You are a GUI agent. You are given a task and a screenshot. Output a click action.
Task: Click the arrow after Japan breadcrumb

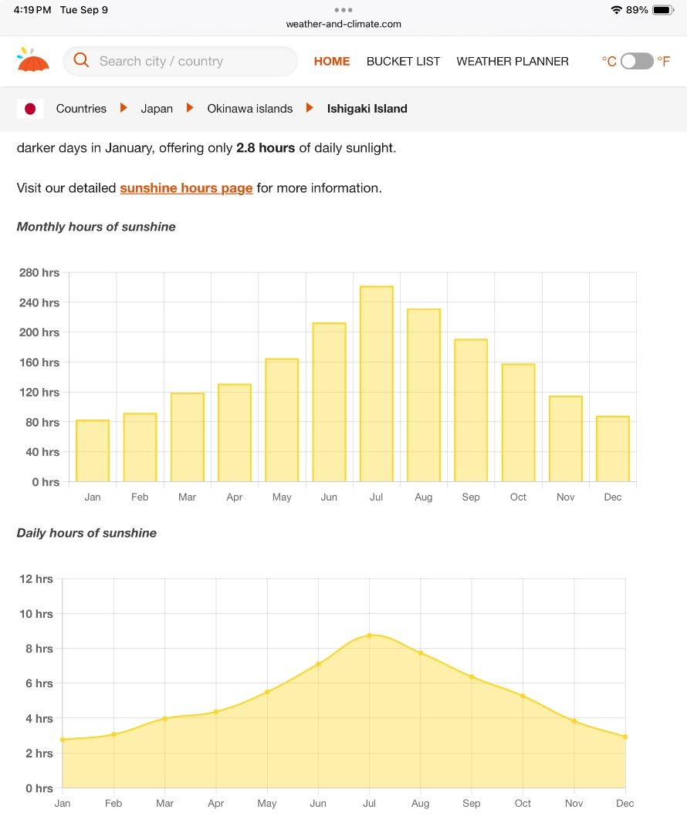tap(190, 108)
